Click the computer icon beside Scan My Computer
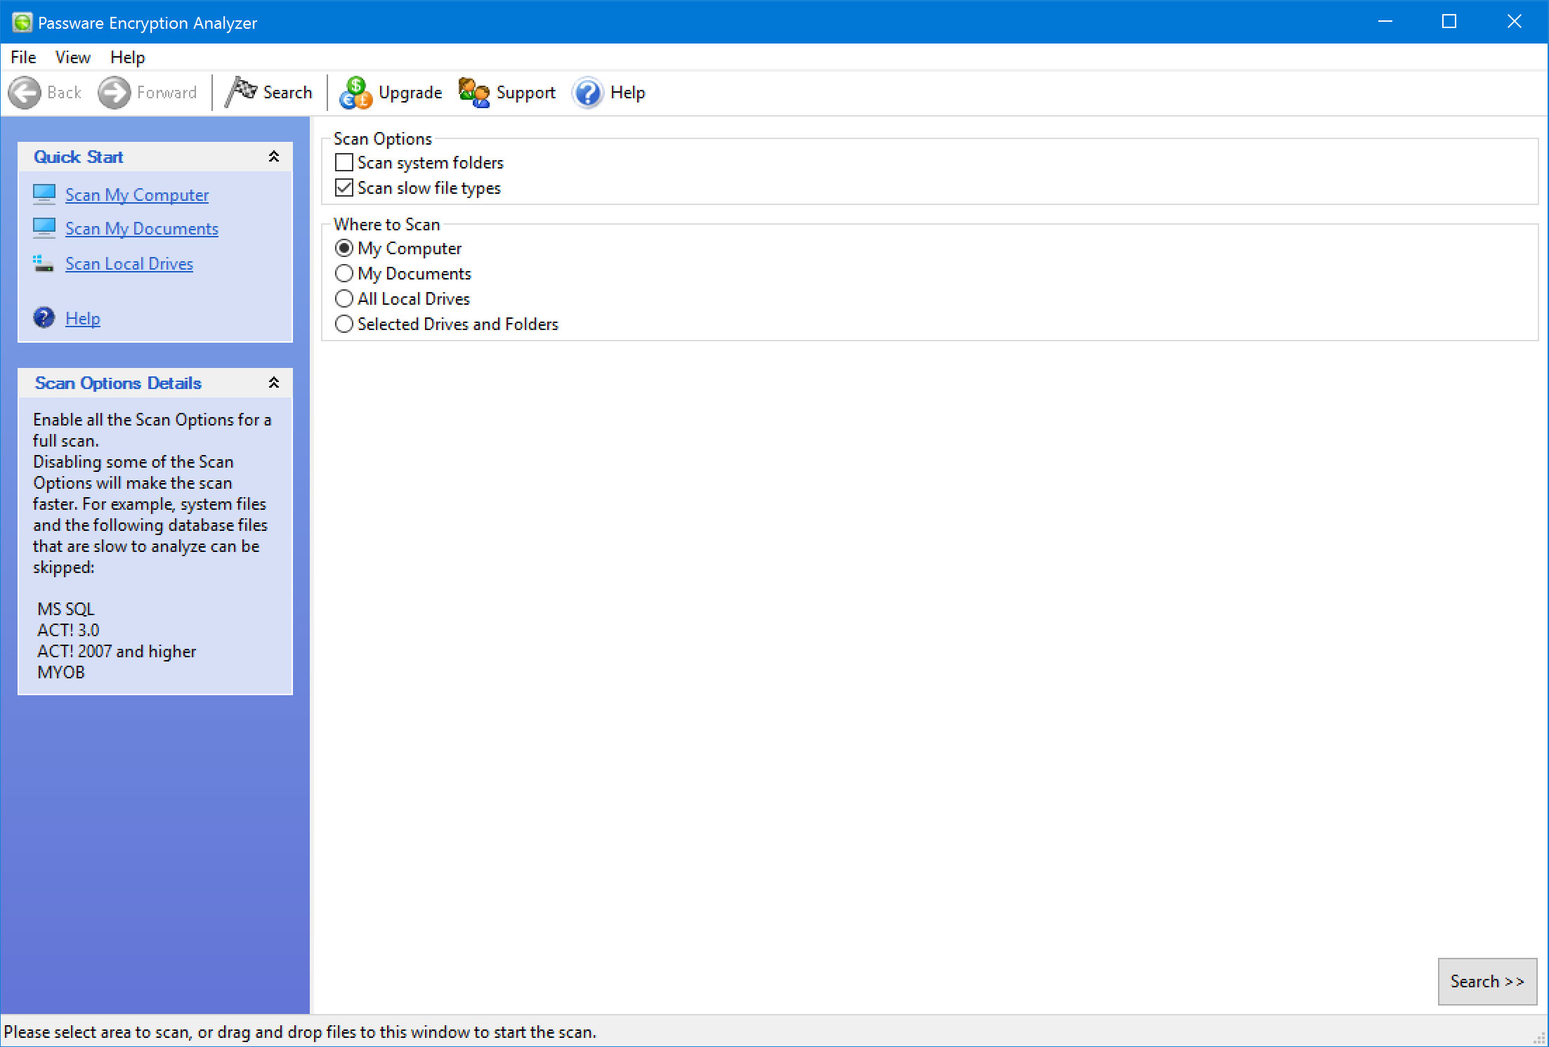 pyautogui.click(x=44, y=194)
